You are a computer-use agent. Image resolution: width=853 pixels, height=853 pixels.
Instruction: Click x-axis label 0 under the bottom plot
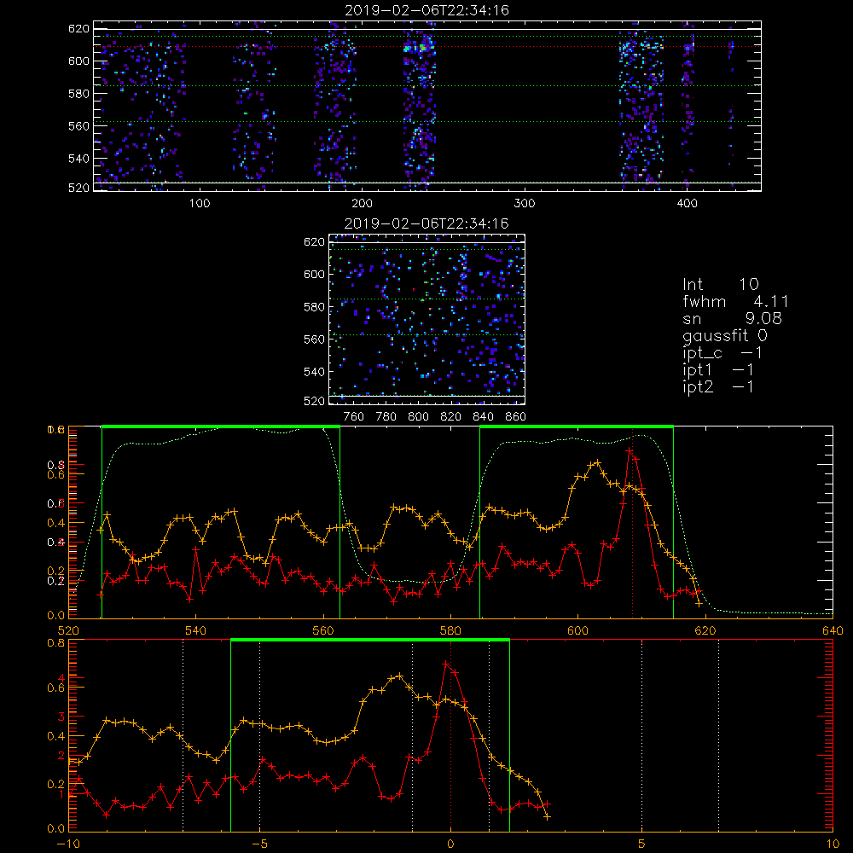coord(450,844)
